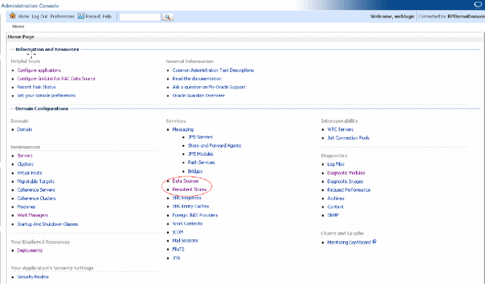The image size is (485, 285).
Task: Open Configure applications link
Action: [39, 70]
